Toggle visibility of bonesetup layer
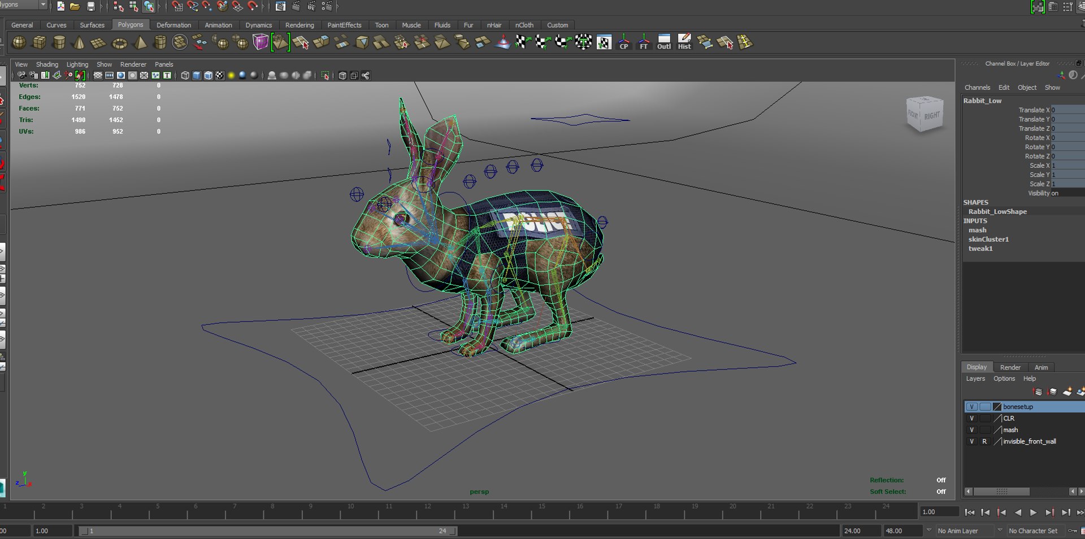 971,407
